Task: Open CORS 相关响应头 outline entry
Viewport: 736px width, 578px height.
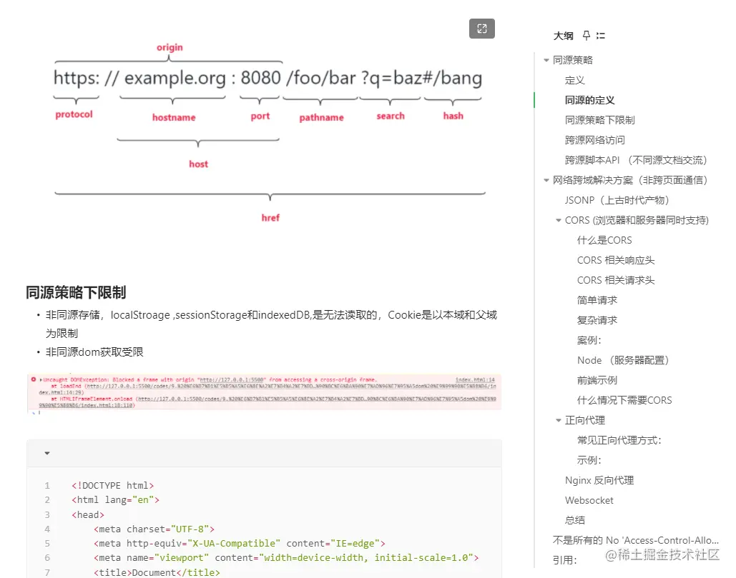Action: (x=616, y=260)
